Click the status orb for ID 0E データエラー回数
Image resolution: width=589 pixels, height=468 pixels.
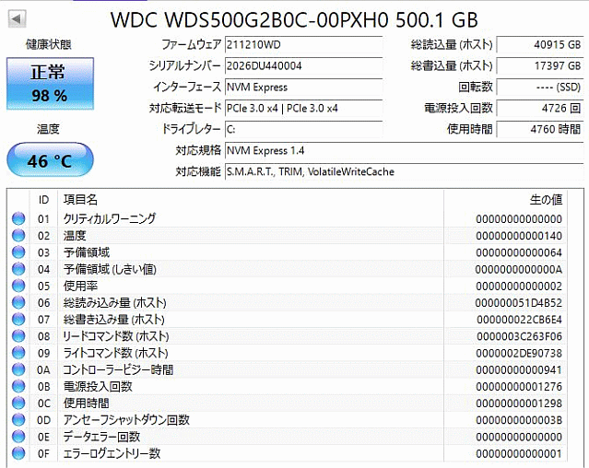point(18,437)
